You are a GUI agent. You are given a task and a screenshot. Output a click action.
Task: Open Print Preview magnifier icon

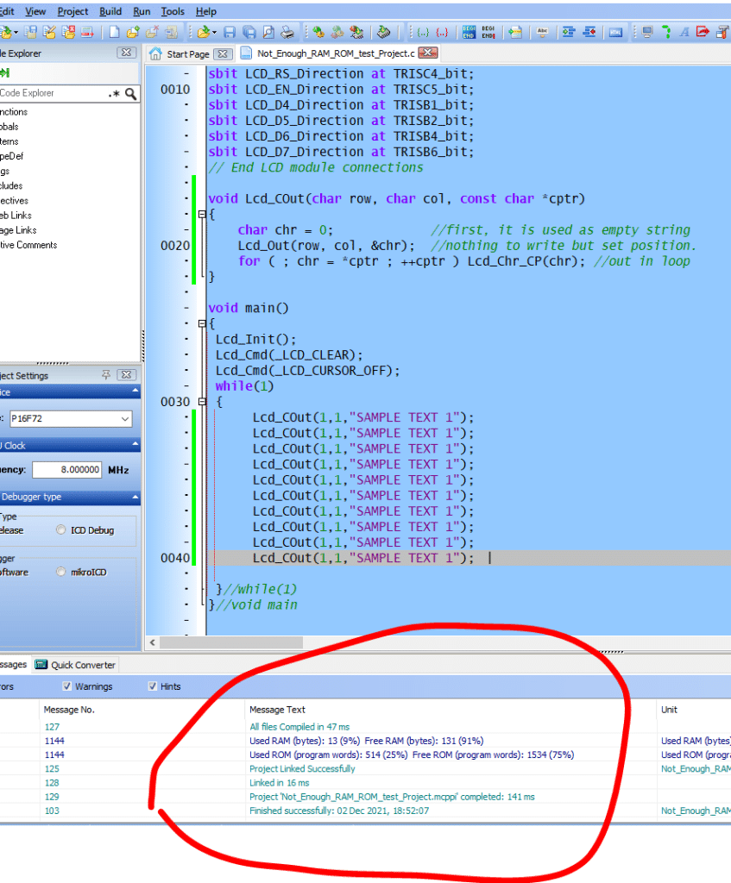[x=268, y=32]
